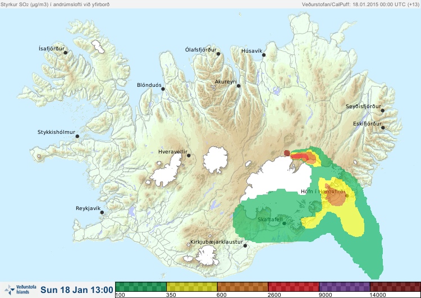Click the Veðurstofan/CalPuff run time text
Image resolution: width=421 pixels, height=298 pixels.
pos(360,4)
